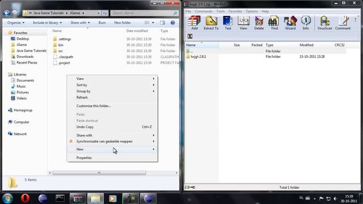This screenshot has width=363, height=204.
Task: Click Java Game Tutorials in address bar
Action: coord(48,13)
